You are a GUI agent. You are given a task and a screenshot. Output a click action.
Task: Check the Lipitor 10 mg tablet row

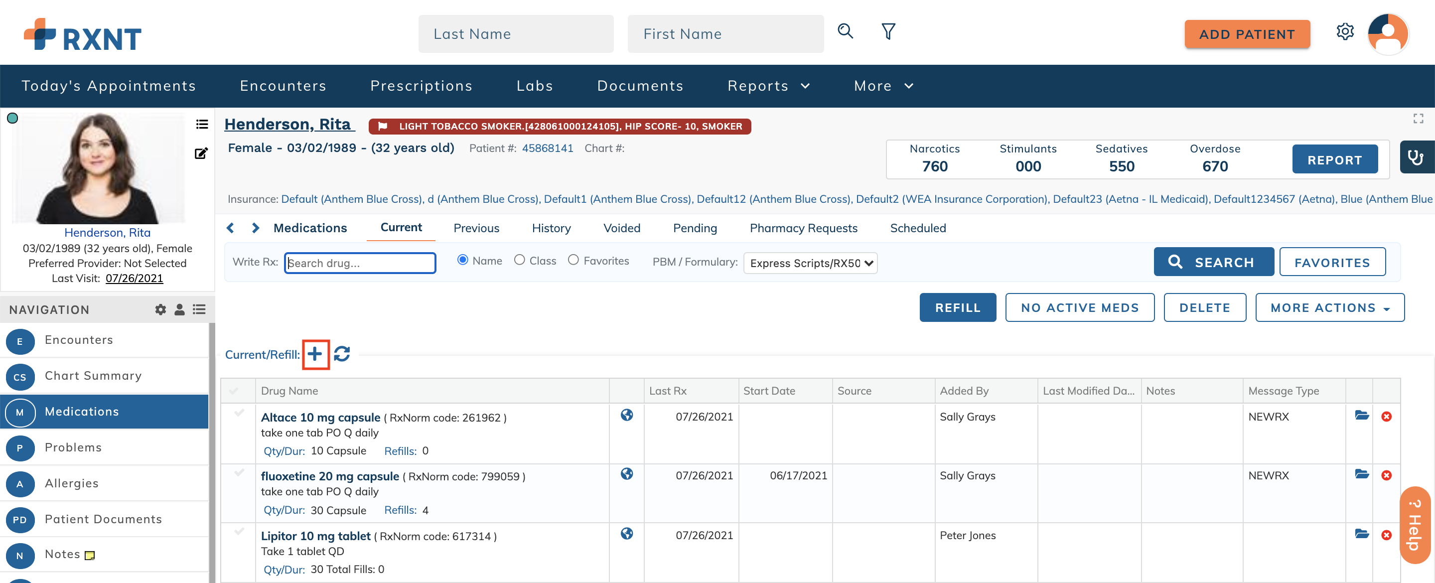coord(240,532)
